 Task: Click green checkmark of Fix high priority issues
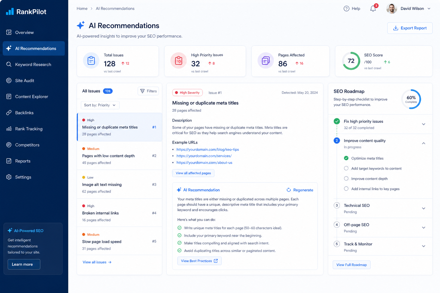coord(337,121)
